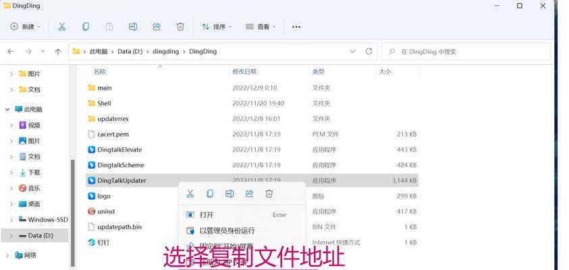
Task: Click the main folder icon
Action: pos(91,88)
